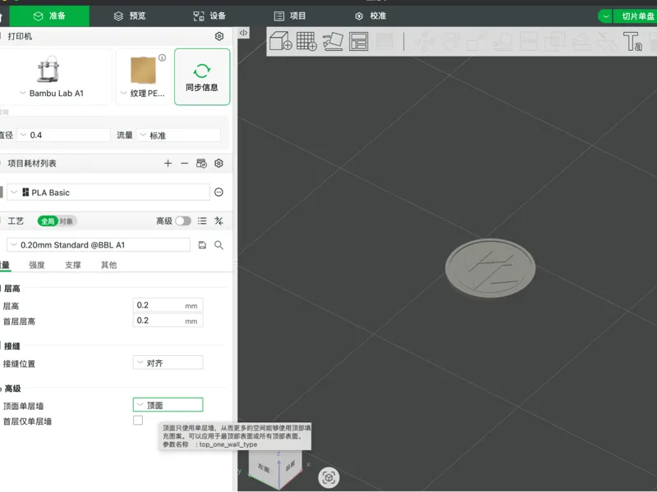The height and width of the screenshot is (492, 657).
Task: Open the PLA Basic filament dropdown
Action: pyautogui.click(x=108, y=193)
